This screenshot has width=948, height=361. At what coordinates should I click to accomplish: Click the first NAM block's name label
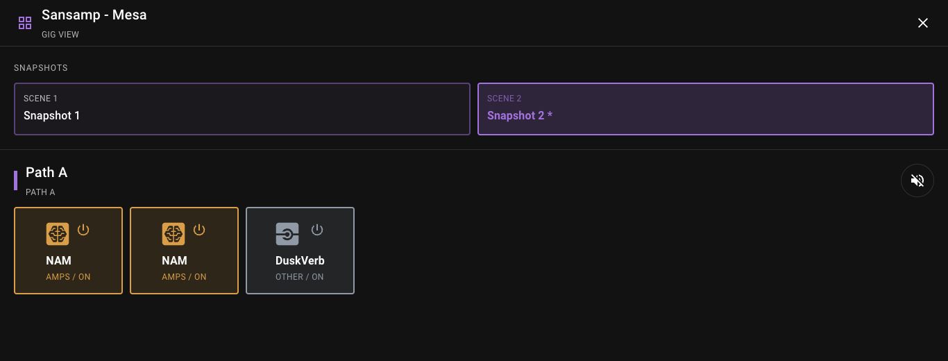[x=58, y=260]
